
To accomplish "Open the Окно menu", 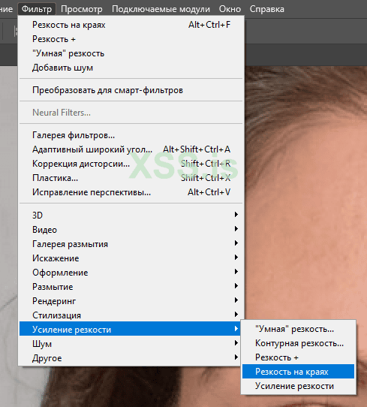I will tap(230, 9).
